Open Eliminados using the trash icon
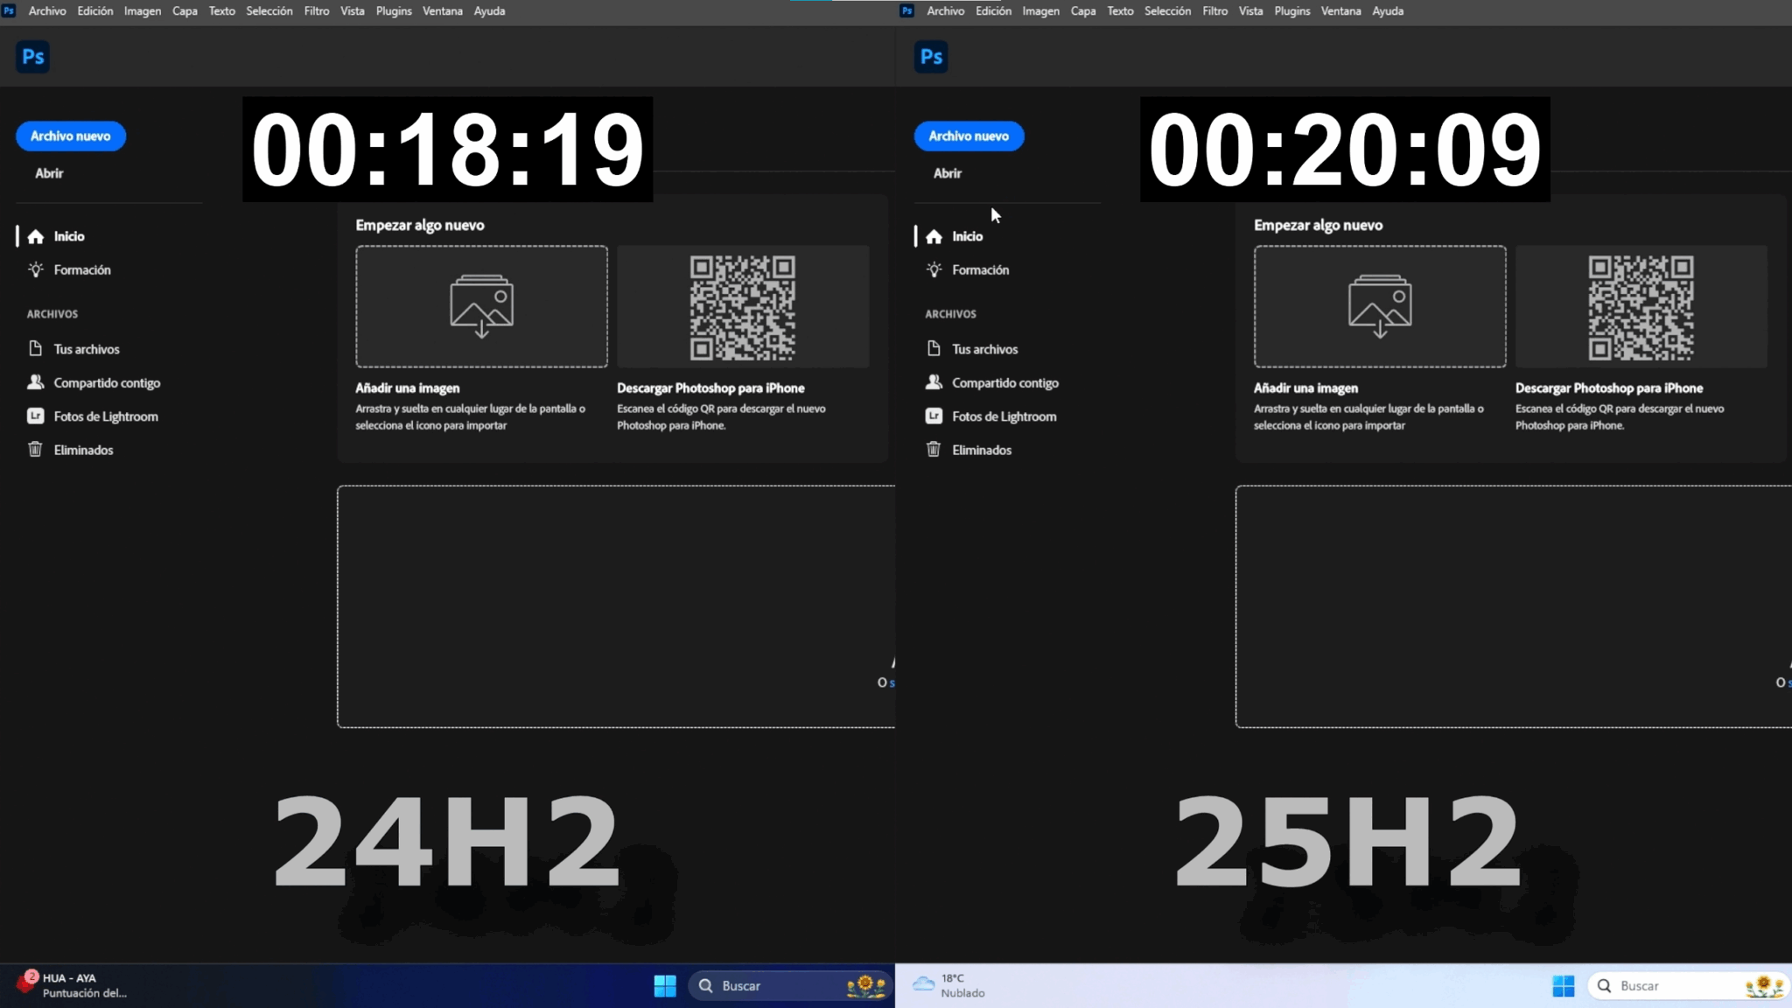Viewport: 1792px width, 1008px height. [35, 449]
